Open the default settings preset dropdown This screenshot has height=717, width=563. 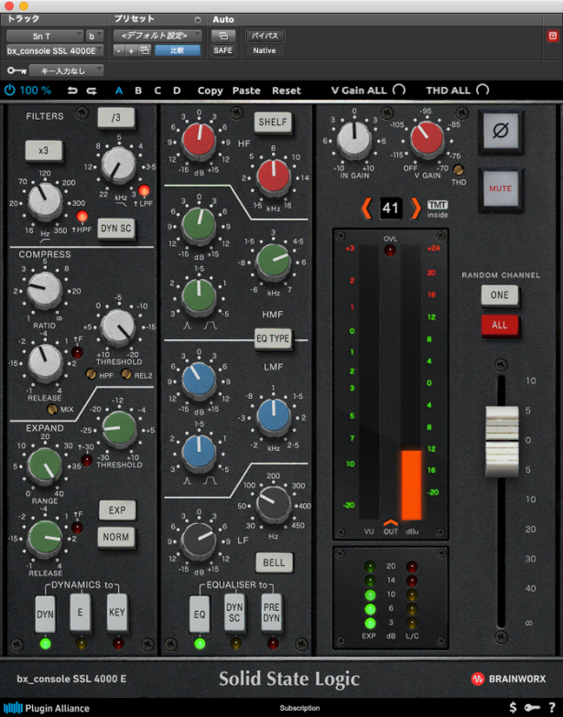click(x=157, y=36)
